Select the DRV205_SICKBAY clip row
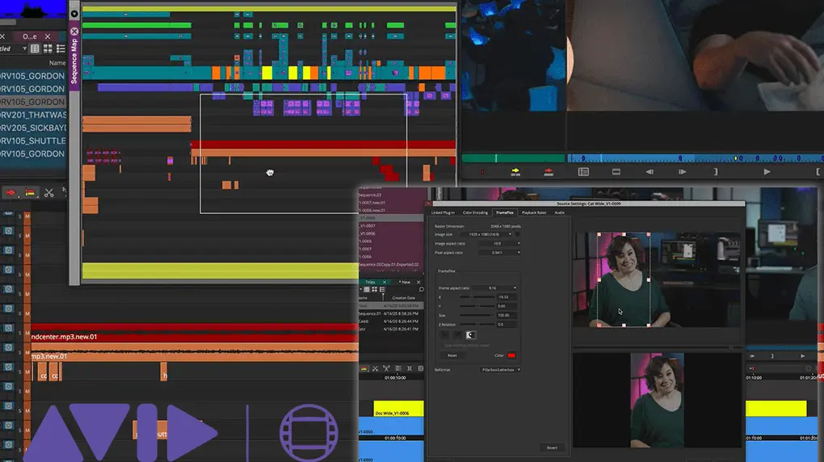 click(x=33, y=128)
